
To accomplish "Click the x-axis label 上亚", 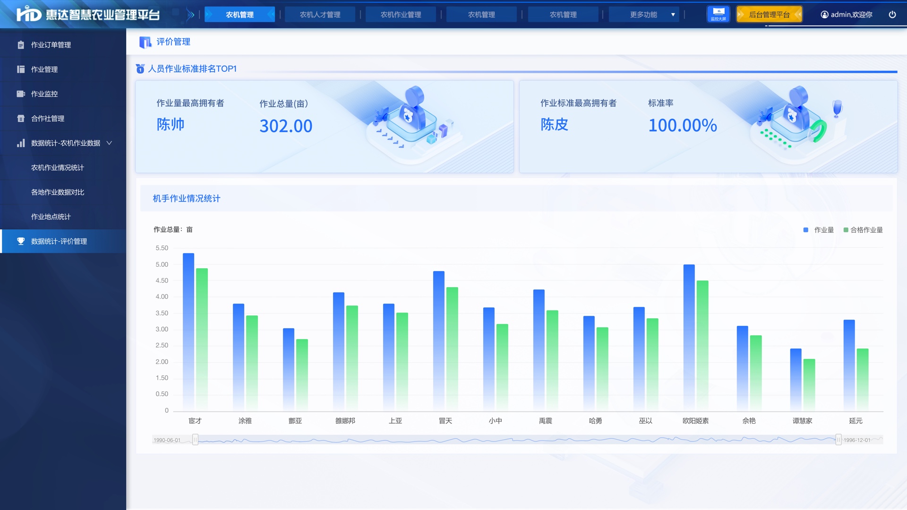I will [x=395, y=421].
